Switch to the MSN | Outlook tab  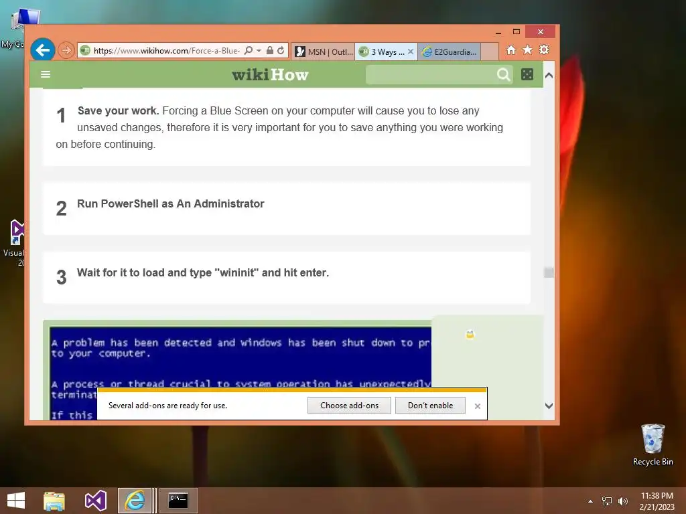click(x=324, y=52)
